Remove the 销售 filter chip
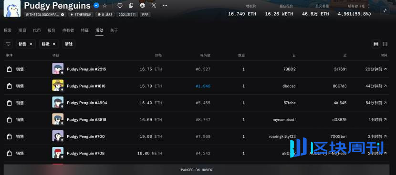The height and width of the screenshot is (175, 396). point(31,44)
